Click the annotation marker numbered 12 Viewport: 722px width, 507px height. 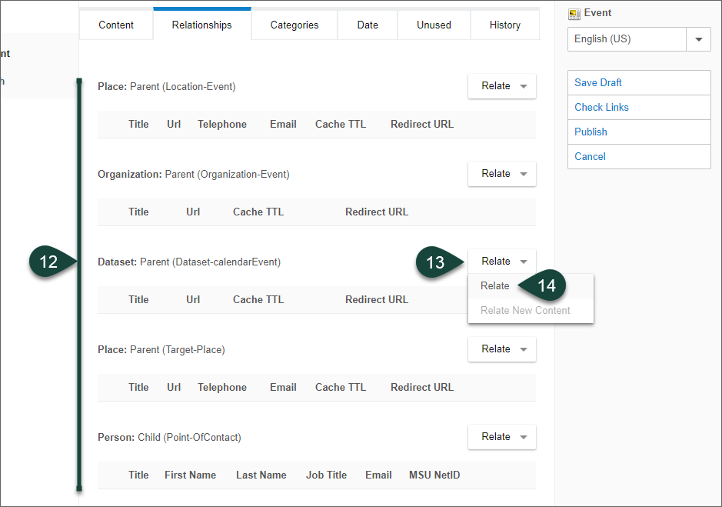[48, 262]
